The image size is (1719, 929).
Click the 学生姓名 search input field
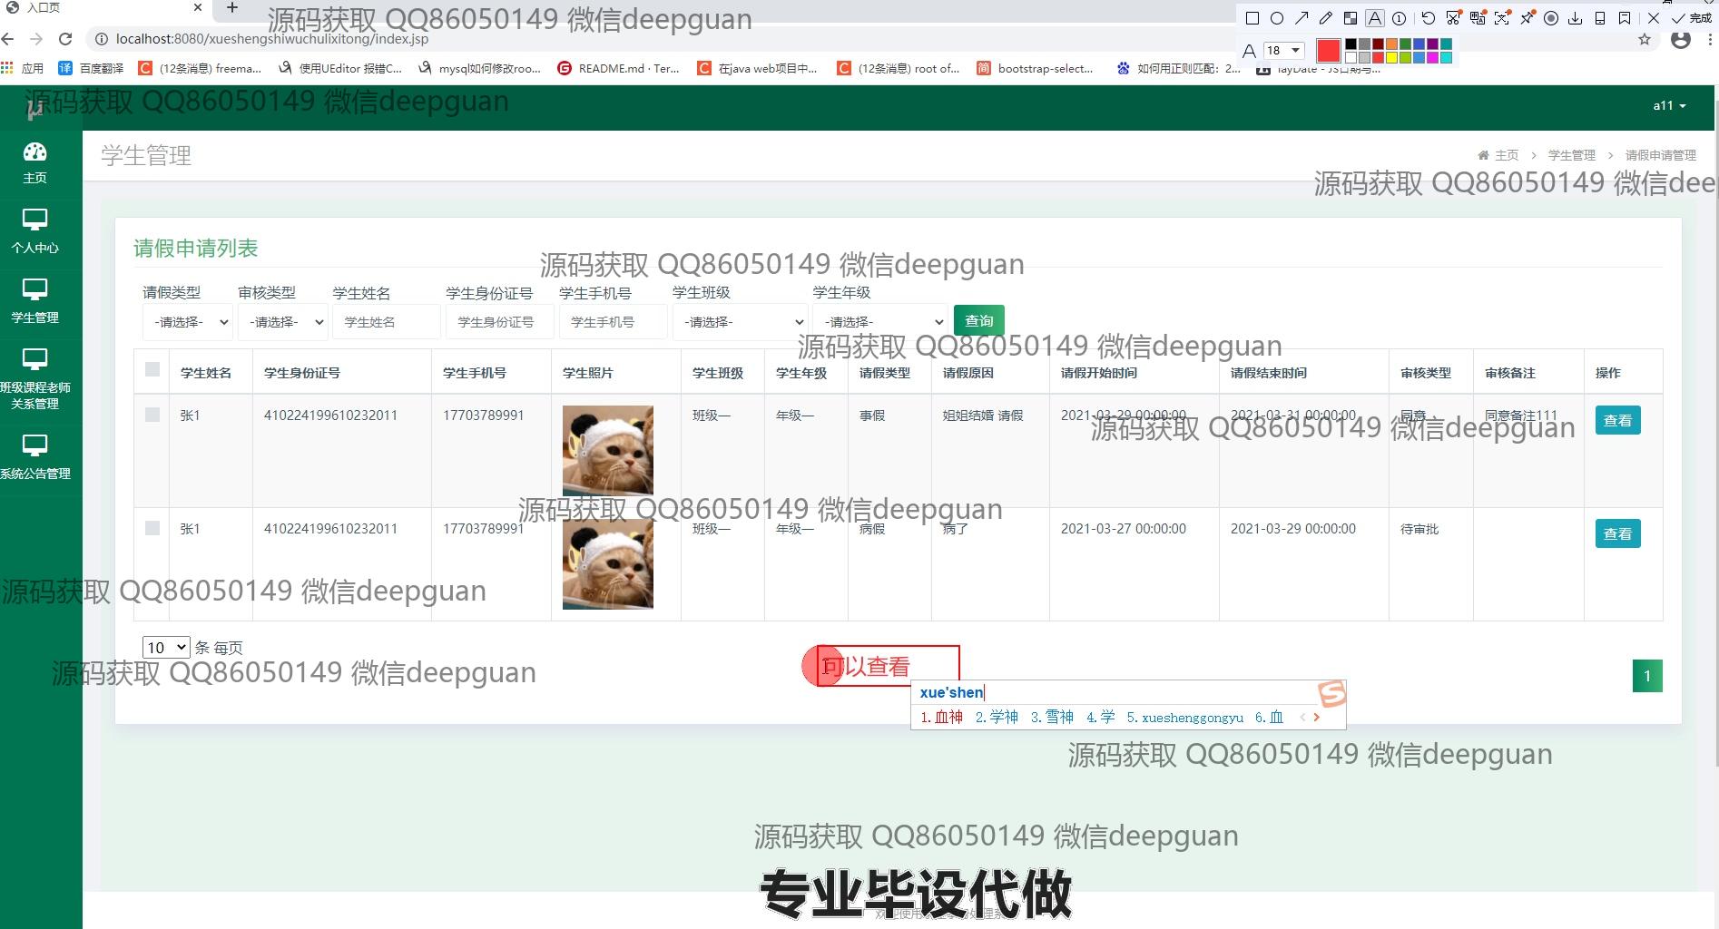coord(386,322)
